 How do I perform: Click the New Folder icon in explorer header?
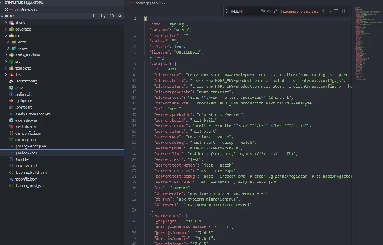coord(103,16)
